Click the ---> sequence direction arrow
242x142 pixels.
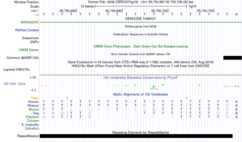(x=36, y=15)
